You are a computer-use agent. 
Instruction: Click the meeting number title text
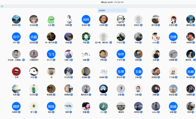[x=112, y=2]
